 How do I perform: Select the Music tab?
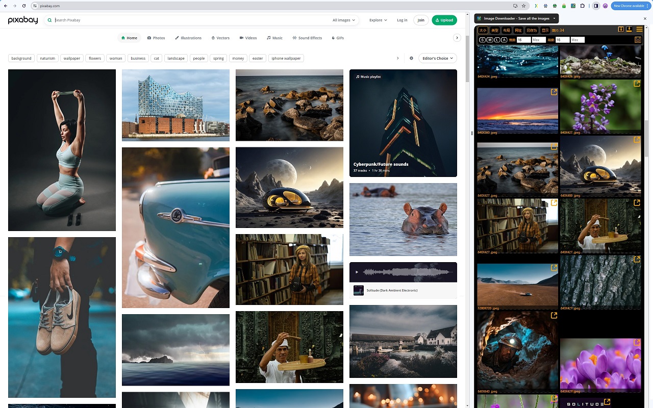click(274, 38)
